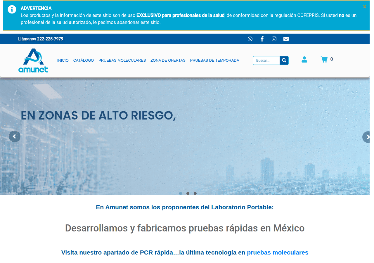Open the user account icon
This screenshot has width=374, height=263.
(x=304, y=60)
